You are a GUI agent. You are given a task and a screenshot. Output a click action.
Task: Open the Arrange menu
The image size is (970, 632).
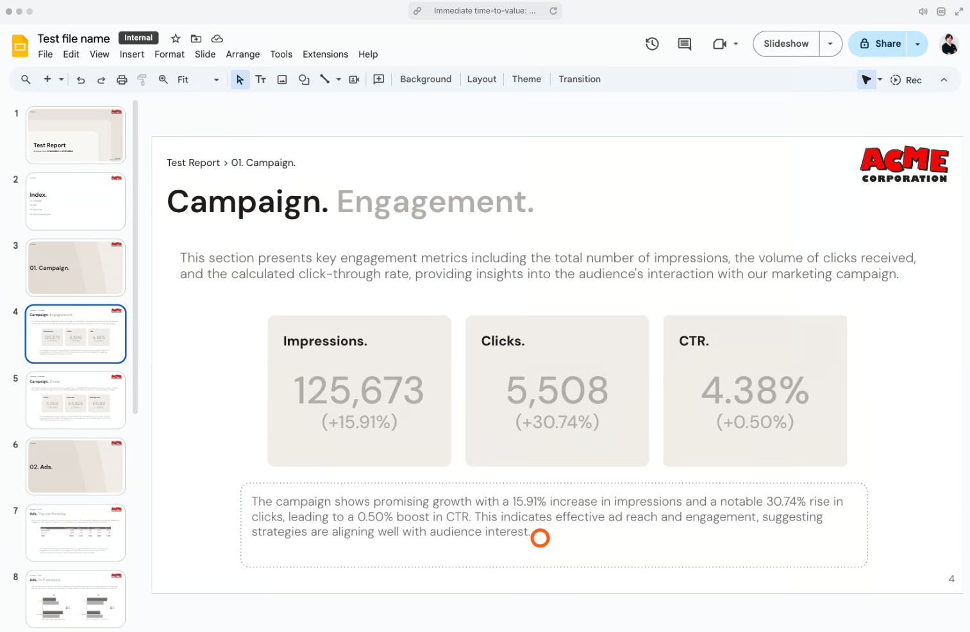pos(242,54)
